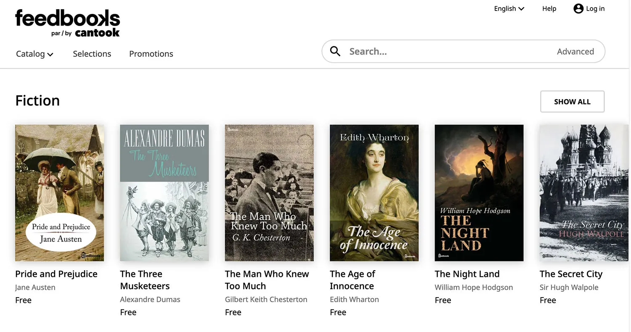Open The Man Who Knew Too Much cover

tap(269, 192)
